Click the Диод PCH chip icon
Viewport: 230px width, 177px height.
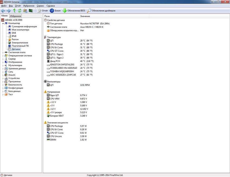(x=48, y=61)
